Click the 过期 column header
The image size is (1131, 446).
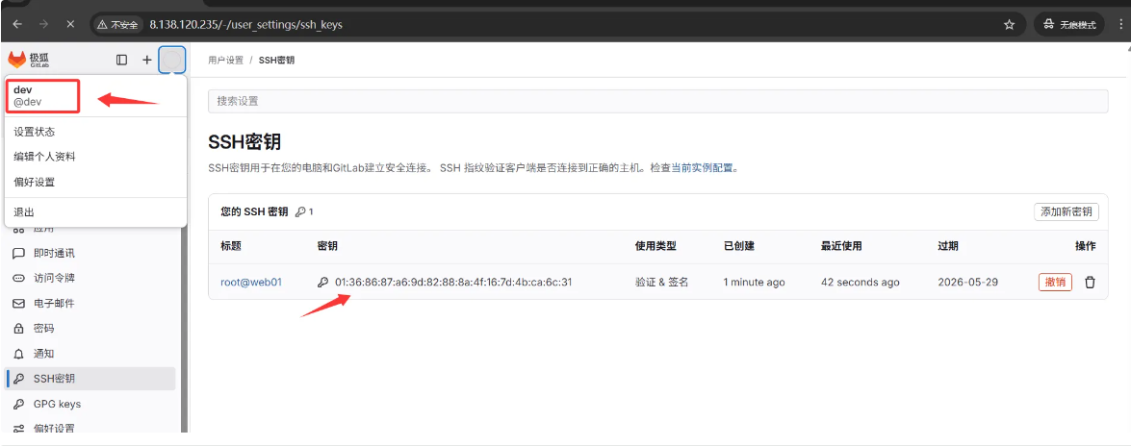click(x=948, y=246)
